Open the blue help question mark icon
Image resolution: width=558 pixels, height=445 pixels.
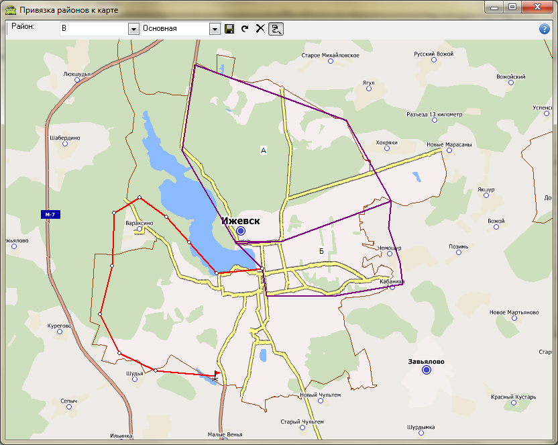pyautogui.click(x=545, y=29)
